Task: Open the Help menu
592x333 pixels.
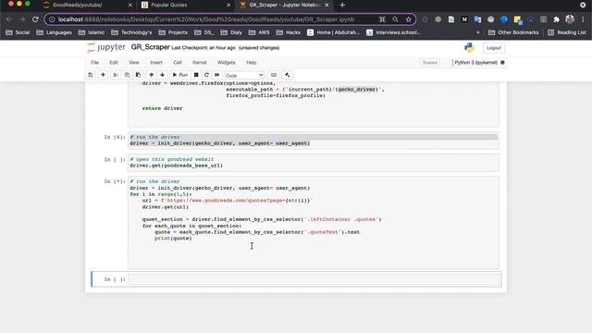Action: pos(251,62)
